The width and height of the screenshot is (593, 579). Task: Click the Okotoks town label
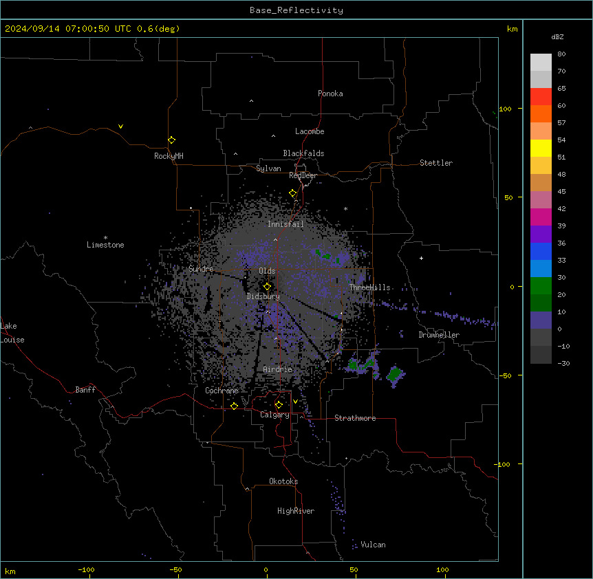click(283, 481)
